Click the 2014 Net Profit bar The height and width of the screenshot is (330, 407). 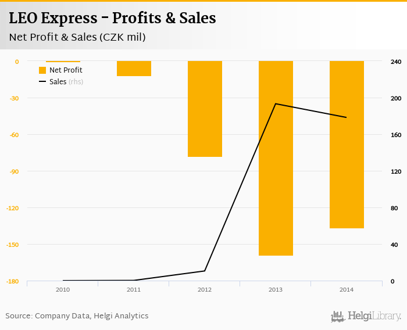[347, 144]
